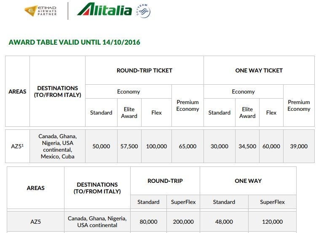
Task: Click the 120,000 one-way SuperFlex value
Action: 272,222
